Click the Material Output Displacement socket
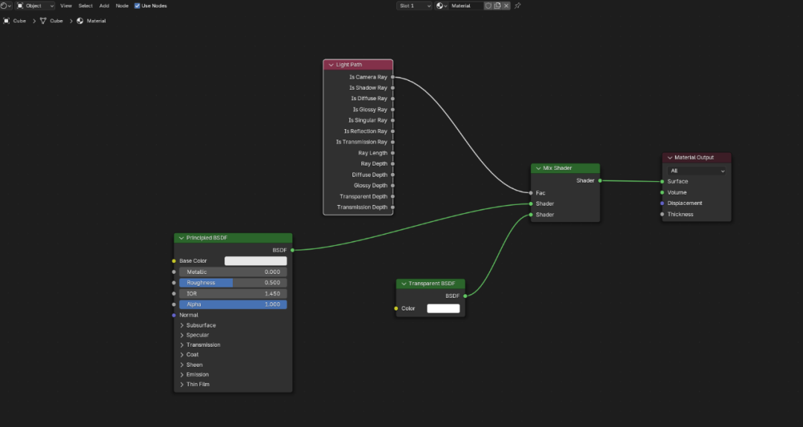 click(662, 203)
